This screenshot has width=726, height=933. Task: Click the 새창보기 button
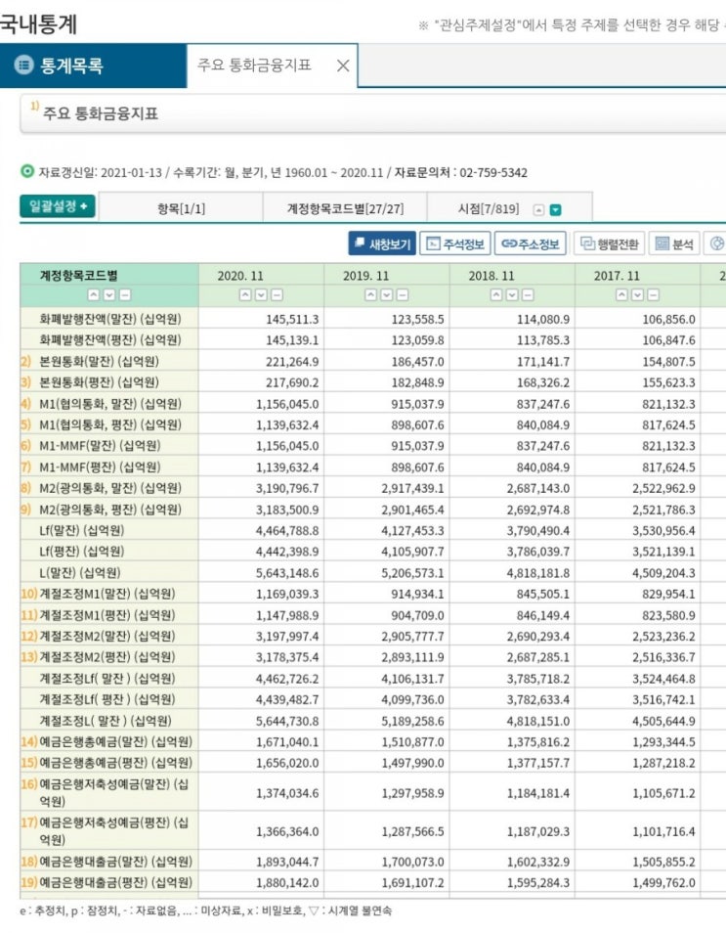point(382,244)
